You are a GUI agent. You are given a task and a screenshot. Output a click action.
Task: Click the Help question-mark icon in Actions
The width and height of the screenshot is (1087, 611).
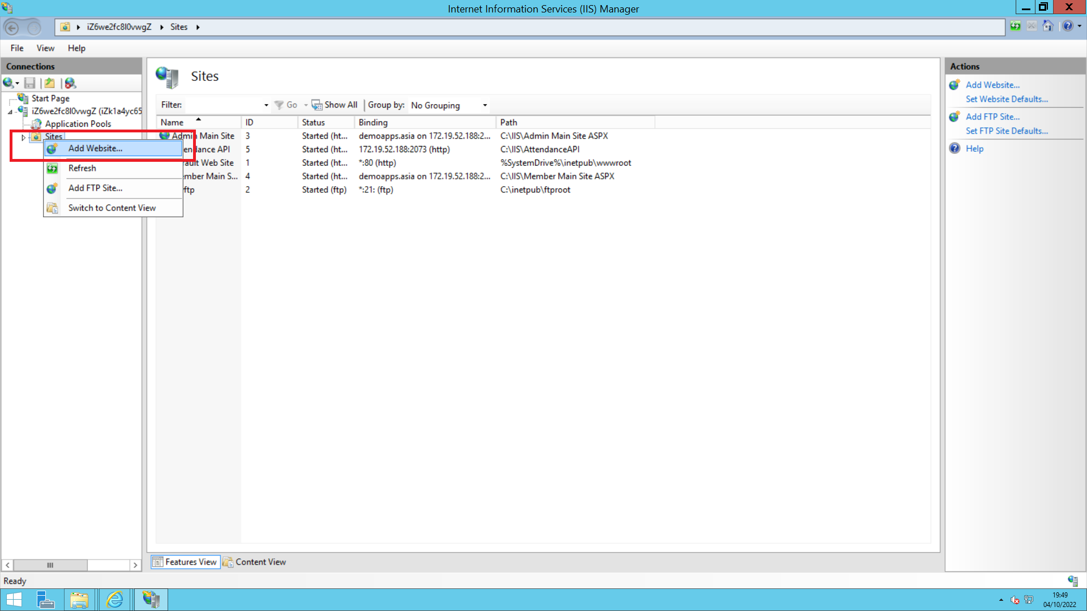tap(955, 148)
